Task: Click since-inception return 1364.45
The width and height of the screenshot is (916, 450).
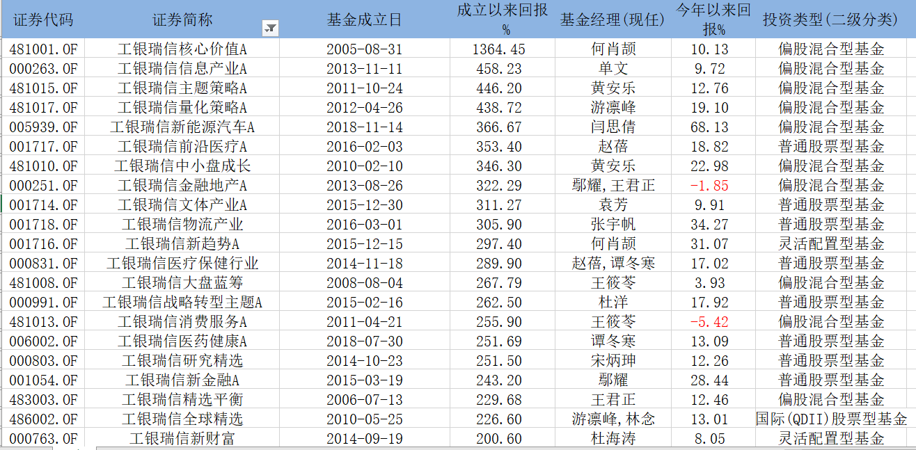Action: coord(499,49)
